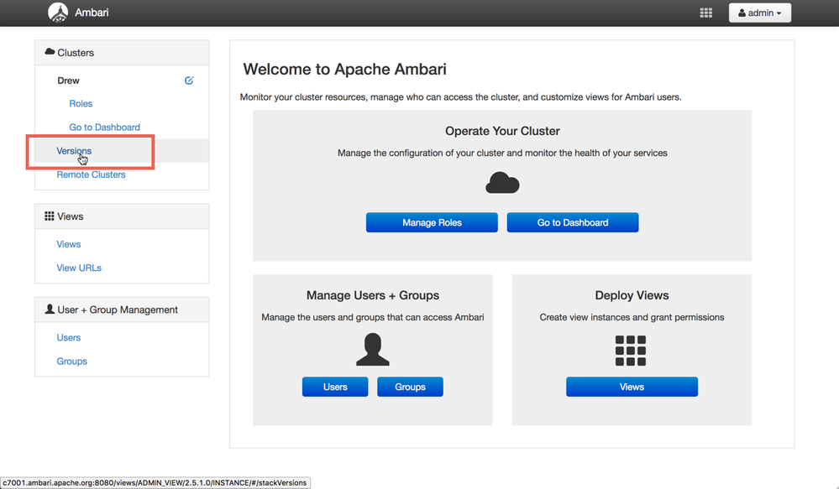The image size is (839, 489).
Task: Click the Ambari logo in the header
Action: click(x=58, y=12)
